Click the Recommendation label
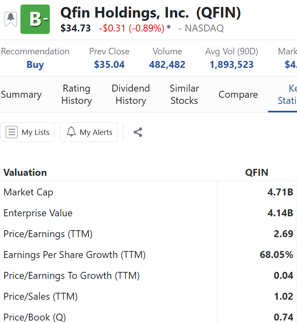The height and width of the screenshot is (323, 297). 35,52
